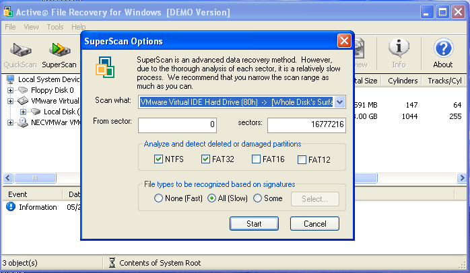Viewport: 470px width, 273px height.
Task: Click the Cylinders value 1044
Action: point(410,116)
